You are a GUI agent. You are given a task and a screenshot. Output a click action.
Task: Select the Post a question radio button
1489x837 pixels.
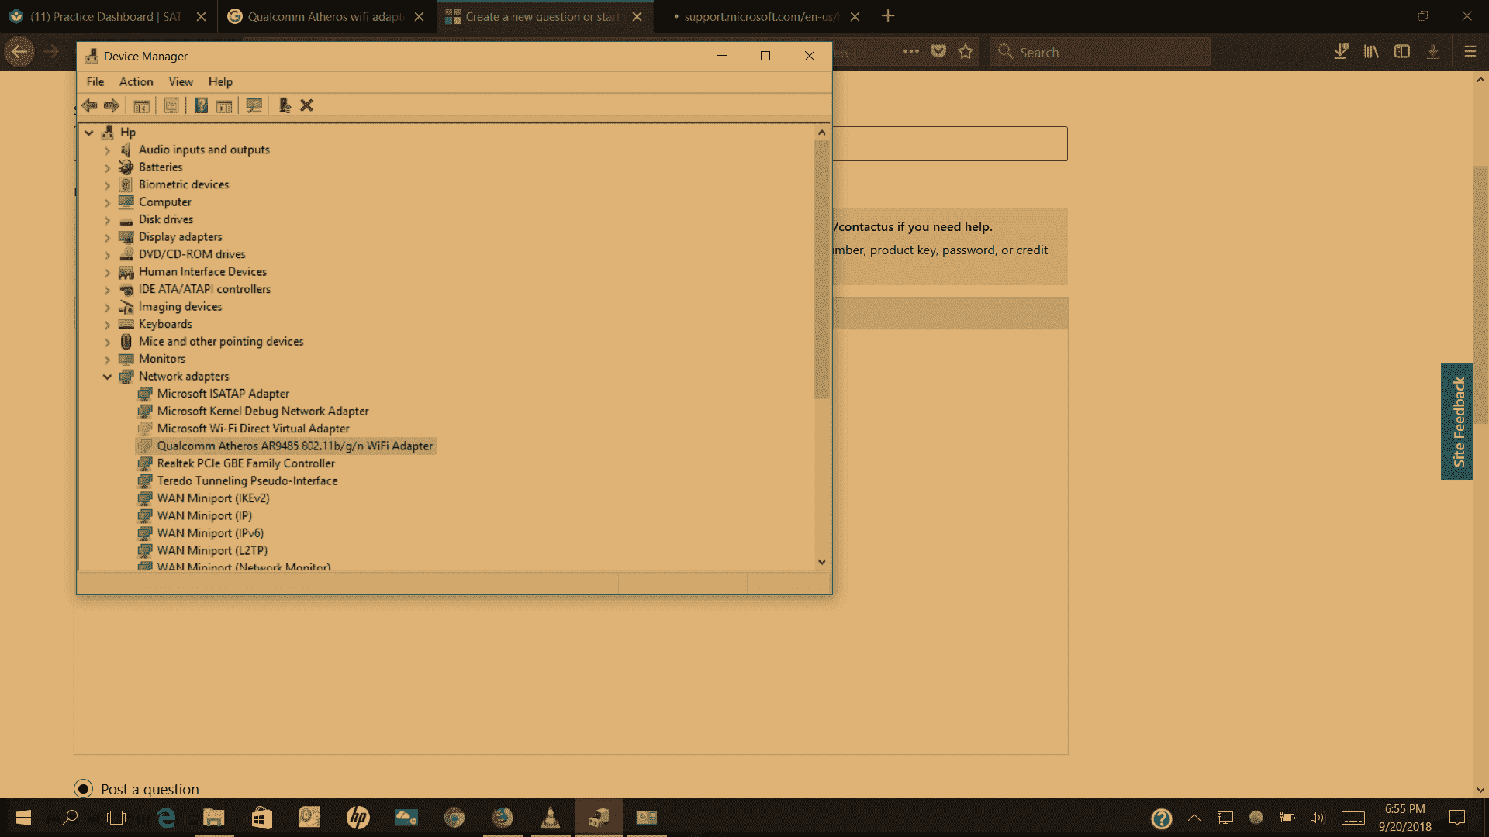(83, 789)
